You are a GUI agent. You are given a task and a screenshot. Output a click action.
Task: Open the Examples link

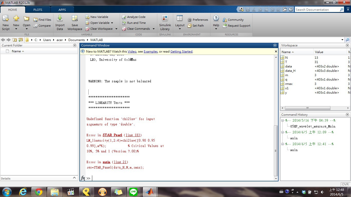[x=151, y=52]
